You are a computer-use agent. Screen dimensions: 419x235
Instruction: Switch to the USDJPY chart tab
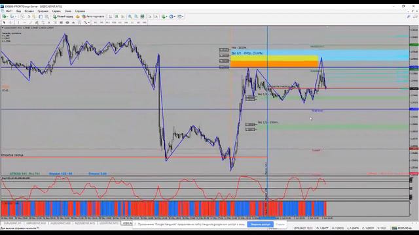pos(109,223)
